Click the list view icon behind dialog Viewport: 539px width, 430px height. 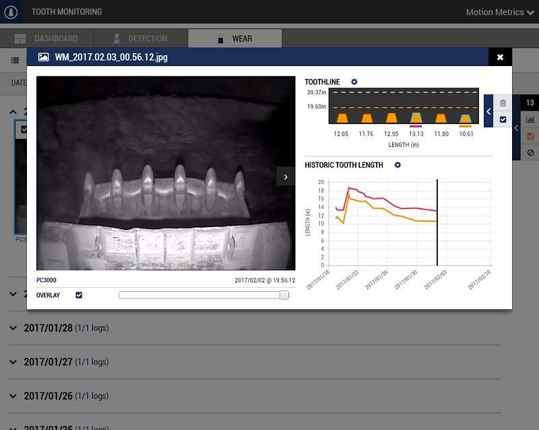[x=15, y=61]
